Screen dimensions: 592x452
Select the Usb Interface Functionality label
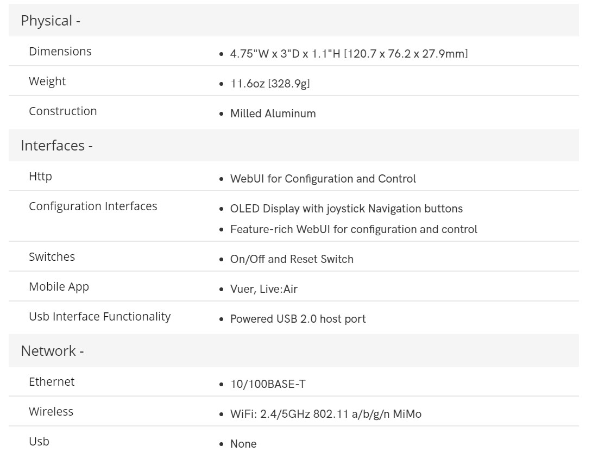coord(100,316)
